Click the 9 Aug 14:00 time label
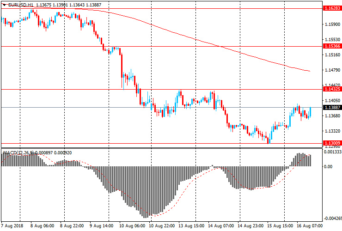The image size is (342, 231). [x=101, y=226]
